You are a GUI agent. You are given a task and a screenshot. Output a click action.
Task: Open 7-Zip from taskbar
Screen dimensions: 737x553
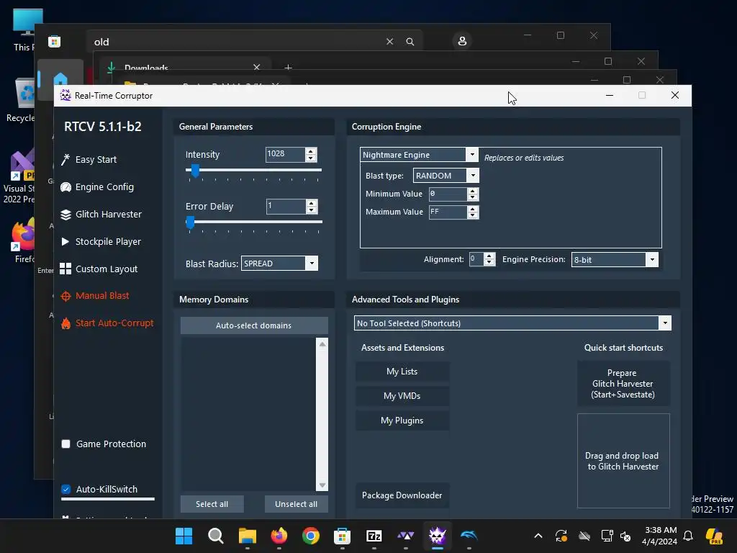[x=374, y=536]
